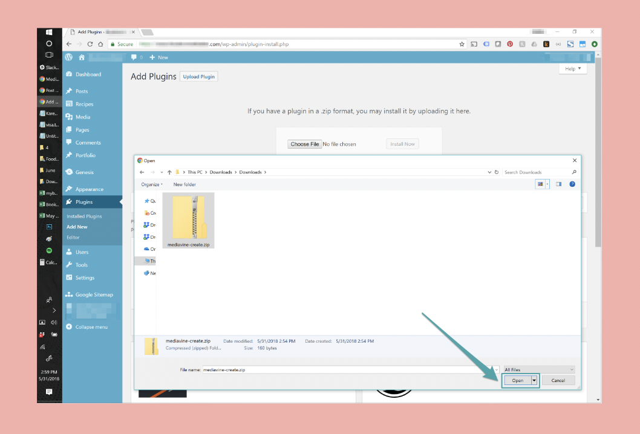Open the view options dropdown arrow
The width and height of the screenshot is (640, 434).
click(x=547, y=184)
